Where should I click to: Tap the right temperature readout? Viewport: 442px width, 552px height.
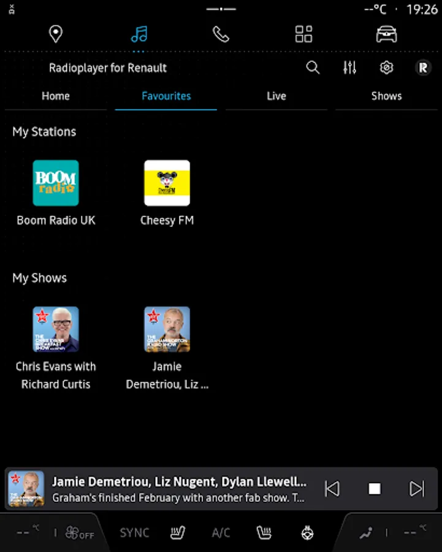click(414, 531)
